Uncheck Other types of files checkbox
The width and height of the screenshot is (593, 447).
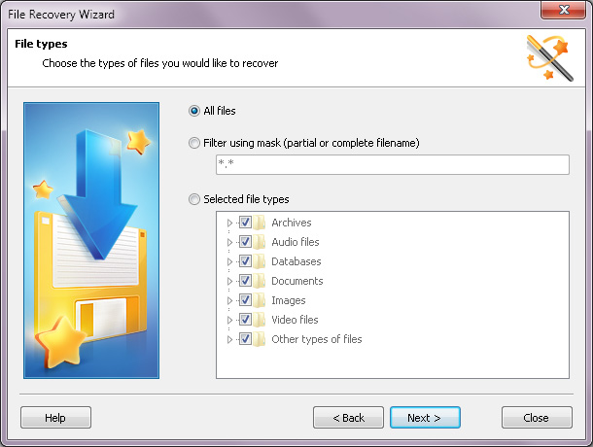(x=245, y=339)
